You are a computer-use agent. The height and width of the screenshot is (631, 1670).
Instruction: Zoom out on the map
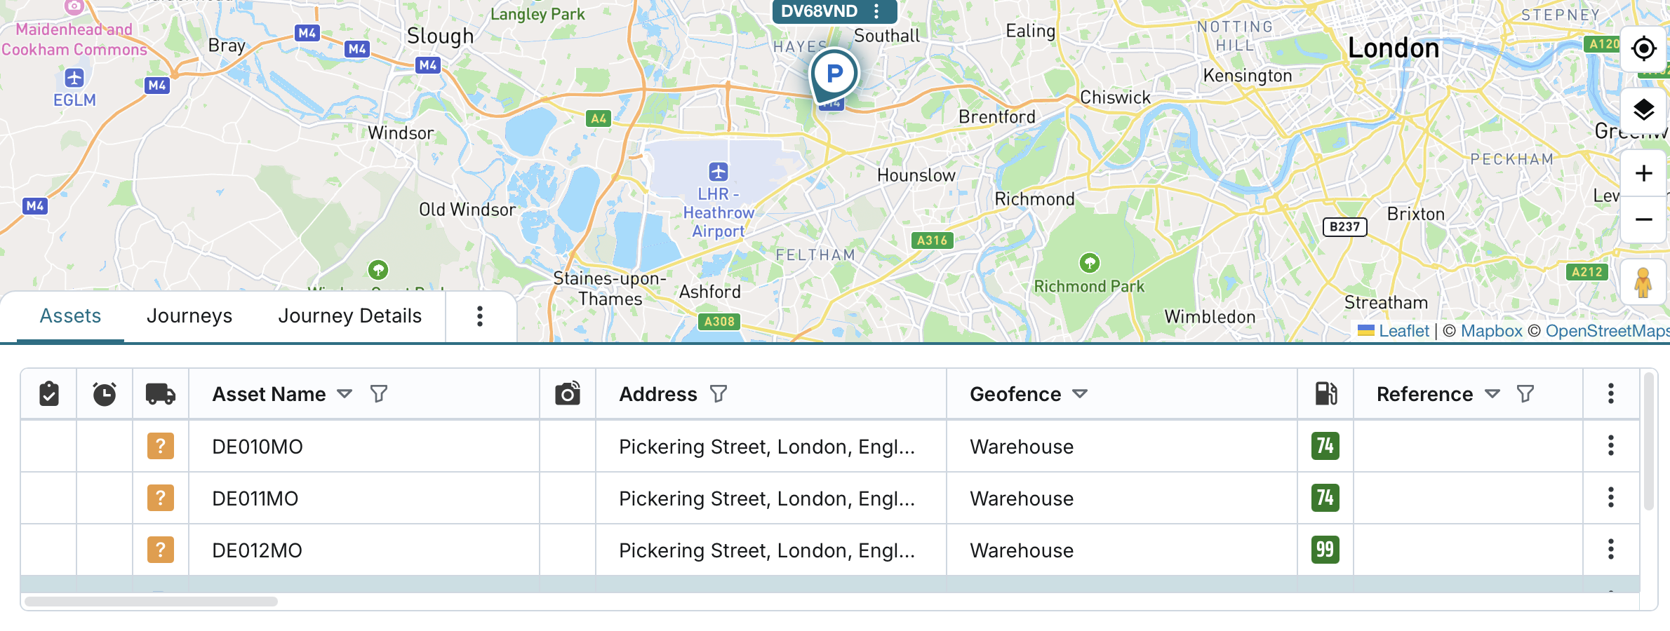point(1643,219)
